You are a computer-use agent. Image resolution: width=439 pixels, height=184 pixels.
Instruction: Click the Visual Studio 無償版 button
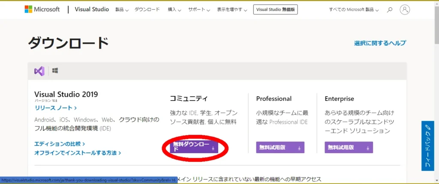275,9
